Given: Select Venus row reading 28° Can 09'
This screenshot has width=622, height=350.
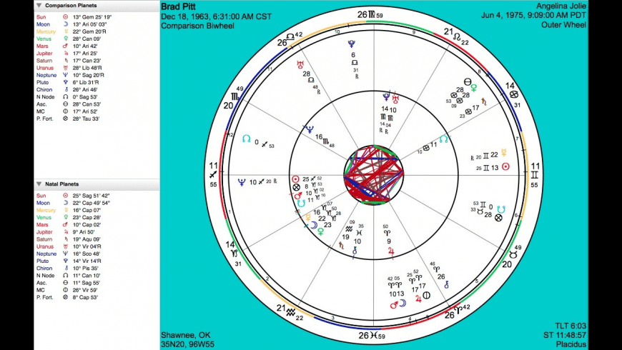Looking at the screenshot, I should [x=68, y=39].
